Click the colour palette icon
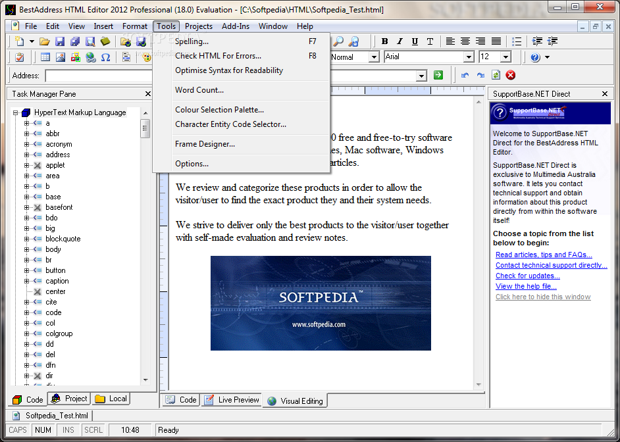 coord(147,57)
